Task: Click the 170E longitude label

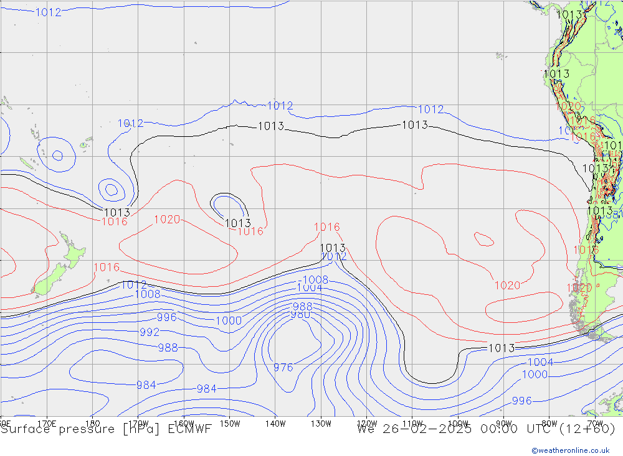Action: 47,424
